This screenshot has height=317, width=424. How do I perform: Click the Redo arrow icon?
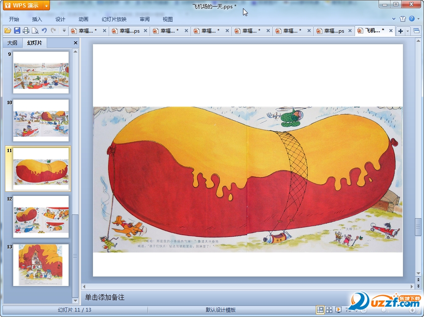pyautogui.click(x=53, y=31)
